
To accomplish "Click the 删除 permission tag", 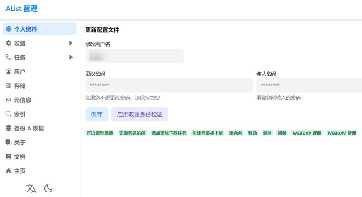I will [282, 133].
